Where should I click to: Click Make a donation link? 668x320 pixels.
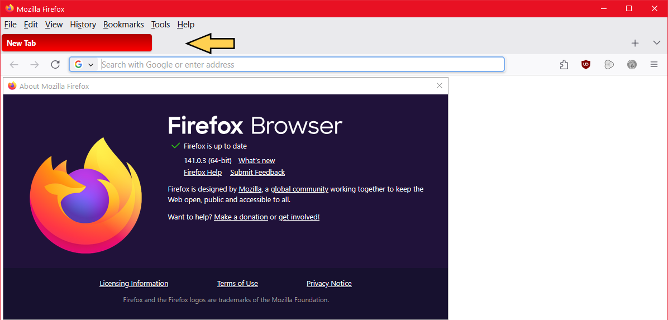point(241,217)
